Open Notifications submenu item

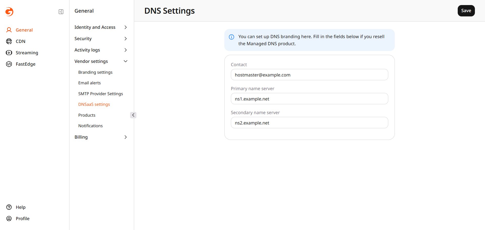coord(90,126)
